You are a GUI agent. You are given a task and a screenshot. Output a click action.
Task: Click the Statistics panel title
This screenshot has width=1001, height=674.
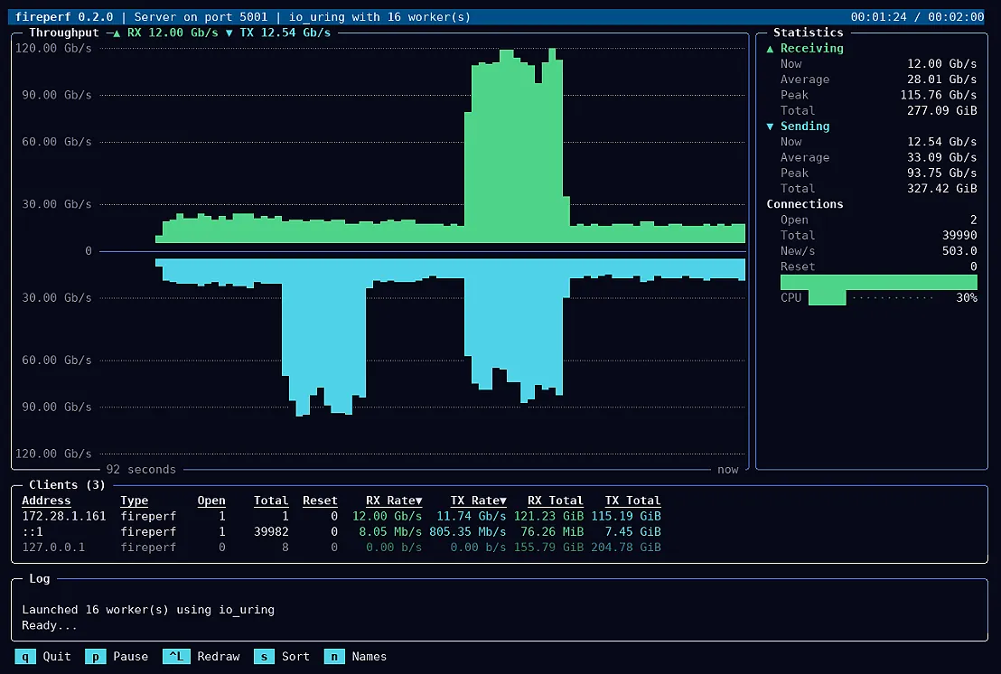click(809, 33)
